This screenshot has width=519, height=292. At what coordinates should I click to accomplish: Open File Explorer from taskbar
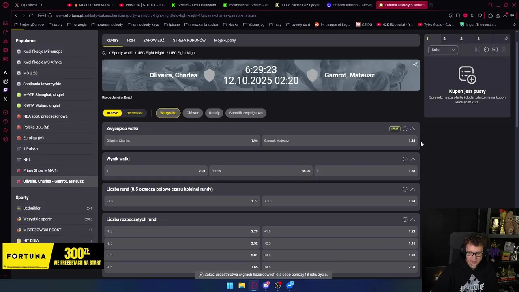tap(242, 286)
